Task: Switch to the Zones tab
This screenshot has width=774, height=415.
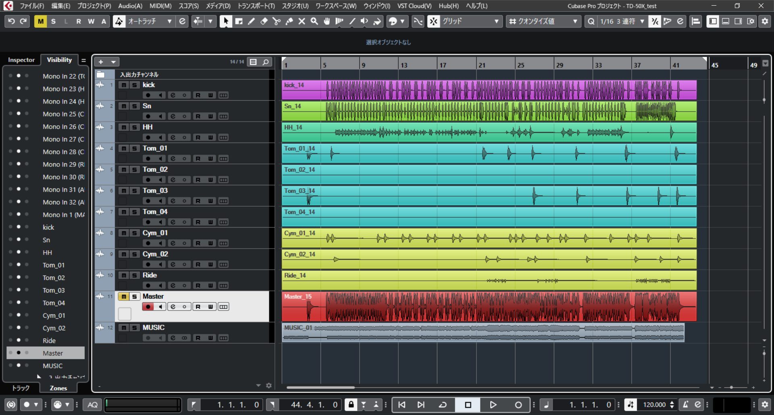Action: tap(58, 388)
